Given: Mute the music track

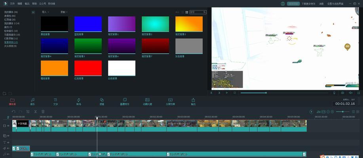Looking at the screenshot, I should pos(8,154).
